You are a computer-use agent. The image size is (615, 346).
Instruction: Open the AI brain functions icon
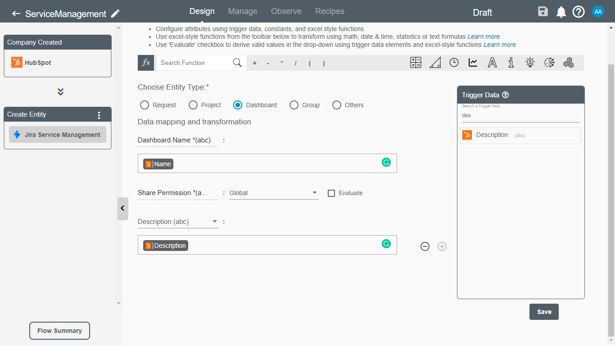(549, 63)
